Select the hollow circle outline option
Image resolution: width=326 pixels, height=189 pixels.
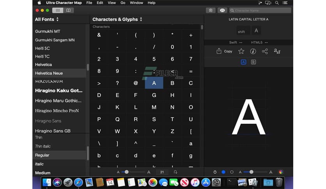click(232, 172)
